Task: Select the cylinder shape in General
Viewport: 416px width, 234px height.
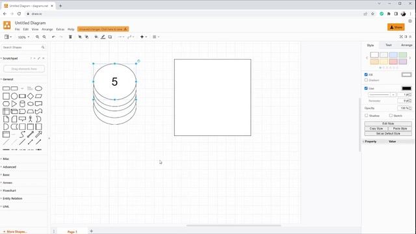Action: pos(22,104)
